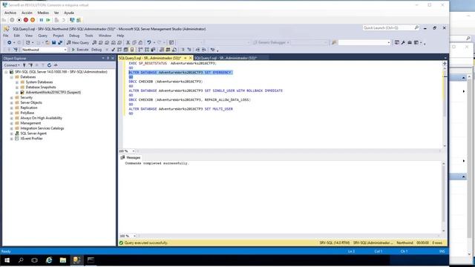Click the Task View taskbar icon
Screen dimensions: 475x267
[x=35, y=260]
